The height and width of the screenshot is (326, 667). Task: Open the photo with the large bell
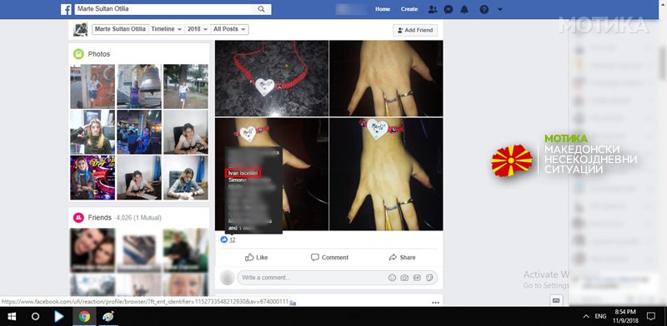(x=139, y=86)
